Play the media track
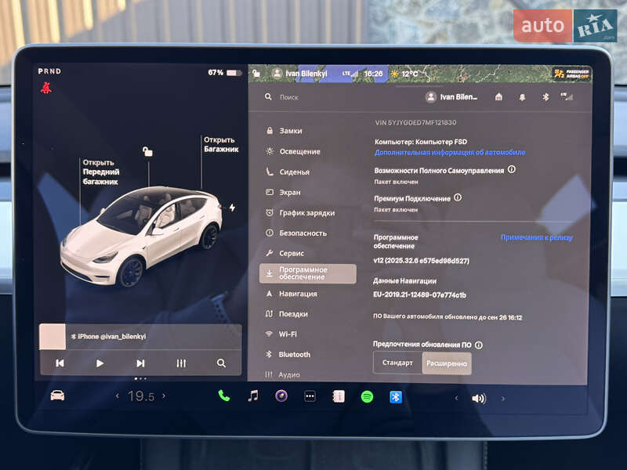This screenshot has height=470, width=627. [x=100, y=363]
